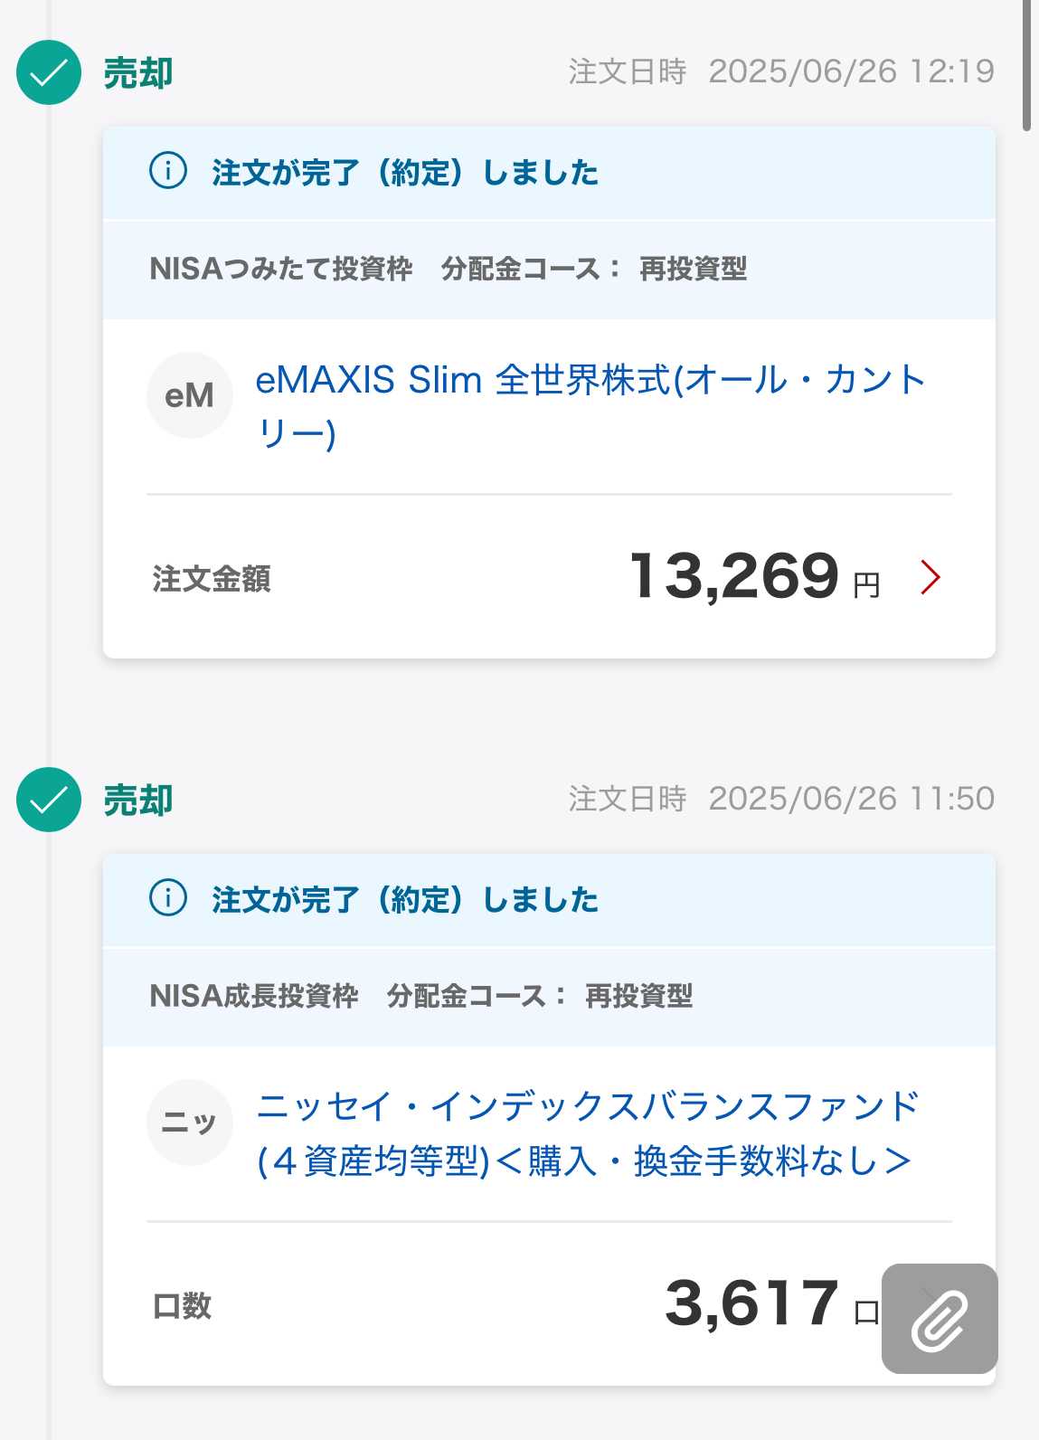Click the 注文金額 label
Viewport: 1039px width, 1440px height.
pyautogui.click(x=212, y=579)
